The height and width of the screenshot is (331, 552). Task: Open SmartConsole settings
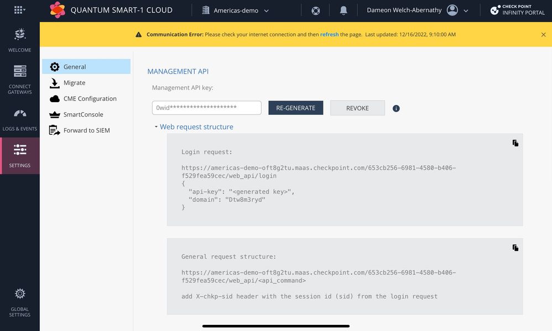86,114
